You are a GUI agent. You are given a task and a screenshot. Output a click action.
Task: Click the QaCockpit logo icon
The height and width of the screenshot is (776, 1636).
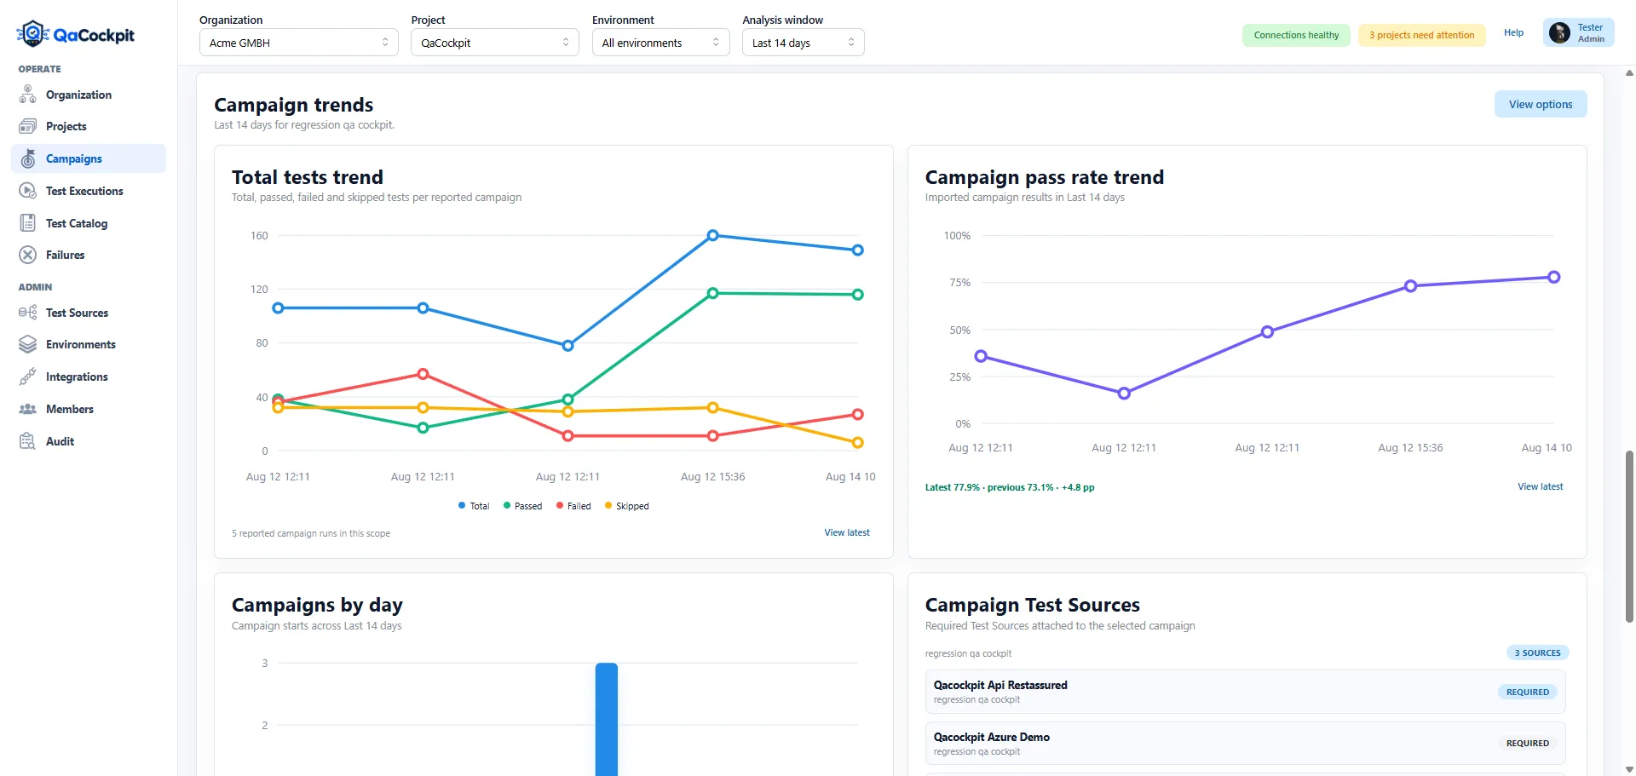32,34
